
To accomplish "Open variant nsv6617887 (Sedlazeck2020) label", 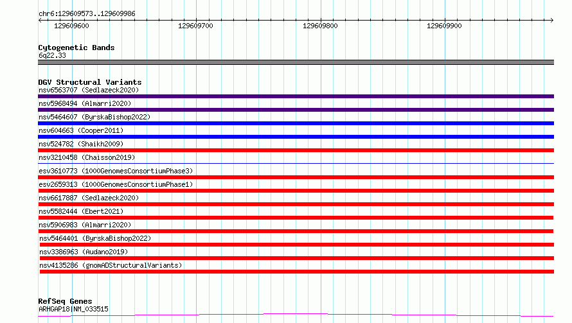I will tap(89, 198).
